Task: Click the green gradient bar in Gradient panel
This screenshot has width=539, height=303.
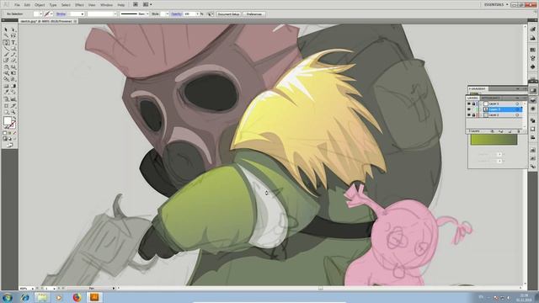Action: [x=494, y=140]
